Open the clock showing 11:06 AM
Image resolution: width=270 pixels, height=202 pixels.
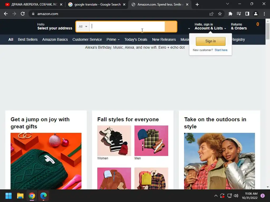click(x=250, y=196)
